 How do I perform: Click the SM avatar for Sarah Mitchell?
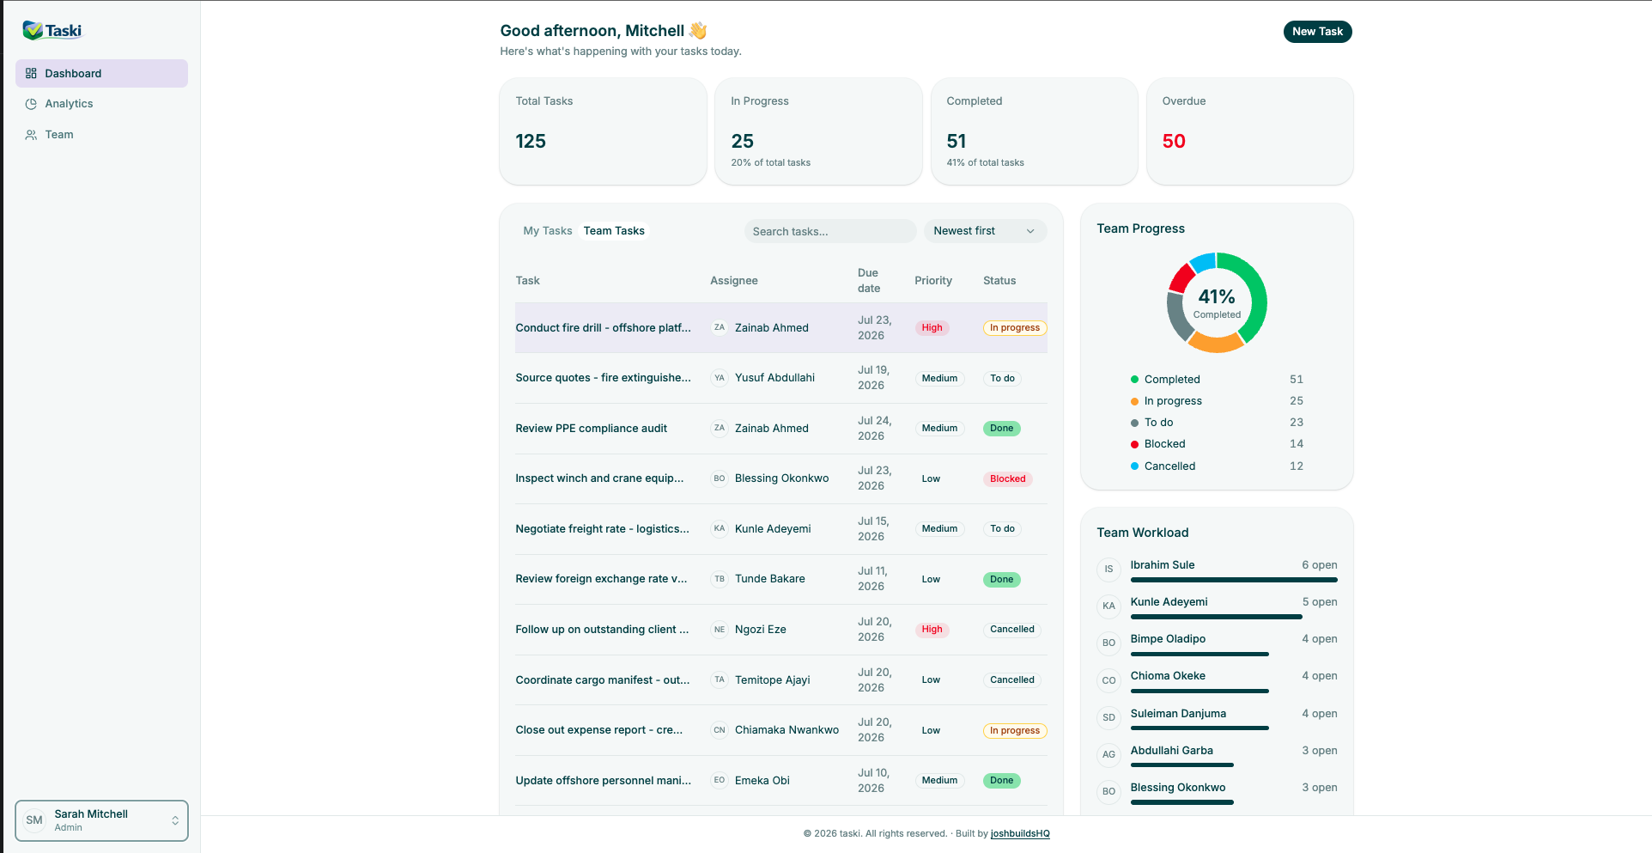tap(34, 820)
